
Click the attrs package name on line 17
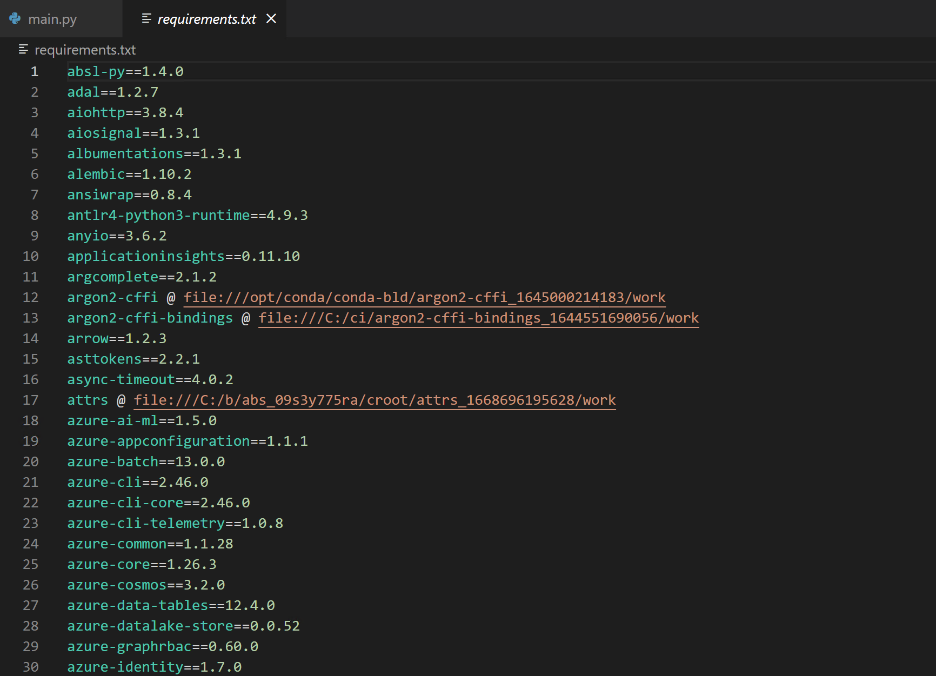coord(88,400)
